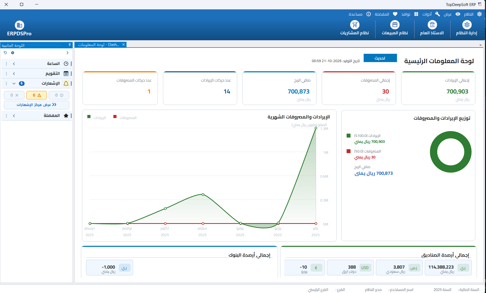Open the المفضلة favorites menu in top bar
Viewport: 486px width, 293px height.
[386, 14]
